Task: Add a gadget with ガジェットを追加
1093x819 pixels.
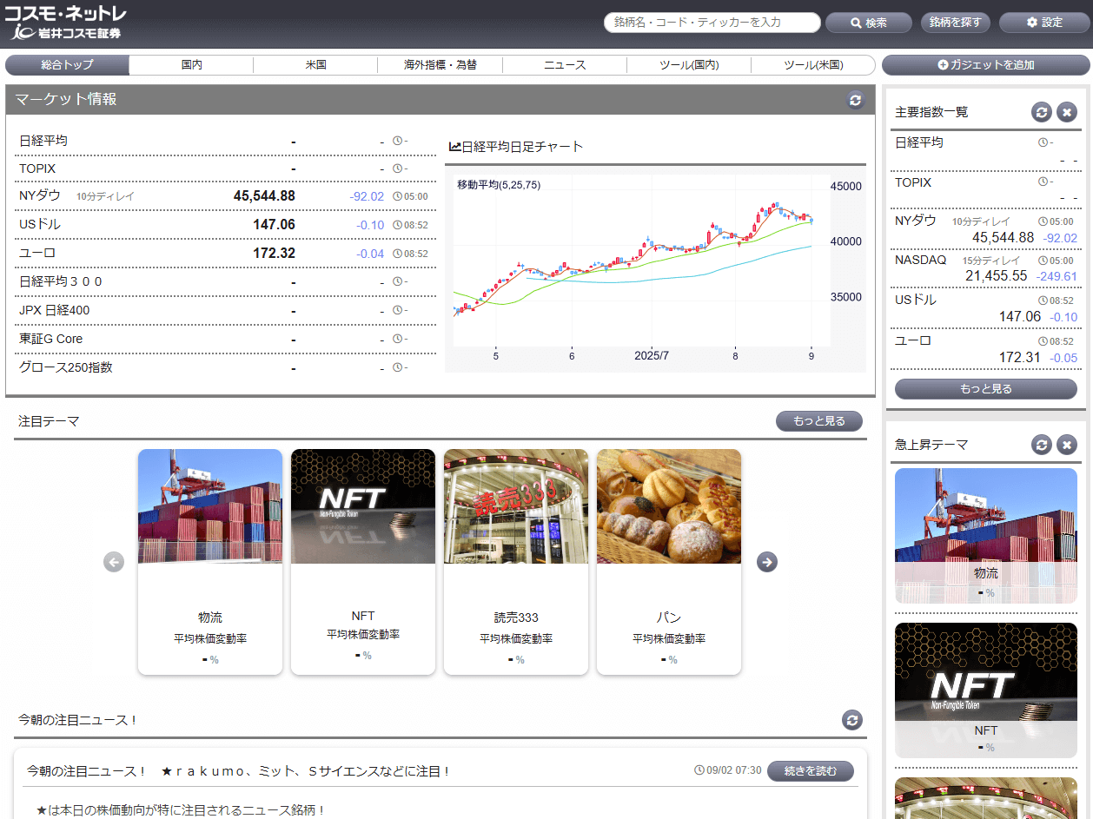Action: [985, 65]
